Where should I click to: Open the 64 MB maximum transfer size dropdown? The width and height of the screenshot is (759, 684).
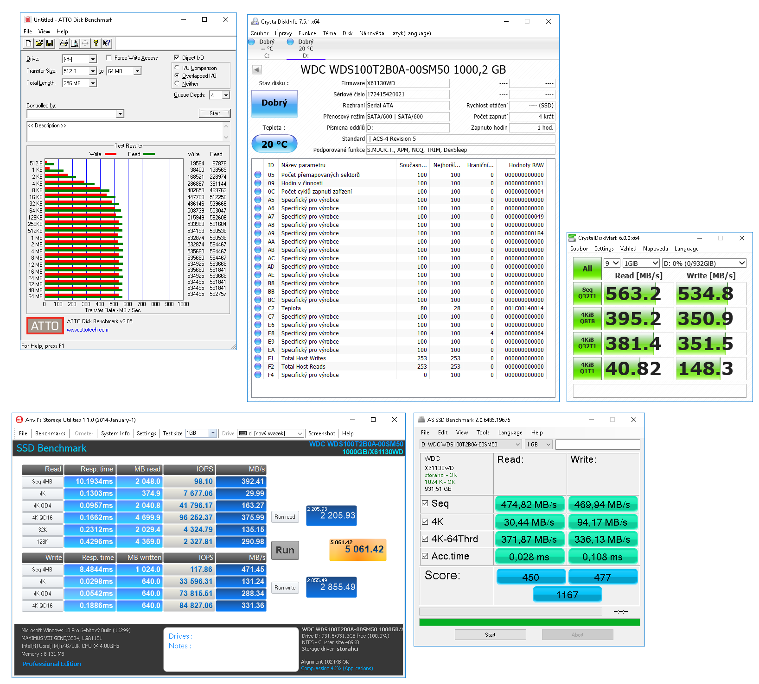[x=137, y=71]
